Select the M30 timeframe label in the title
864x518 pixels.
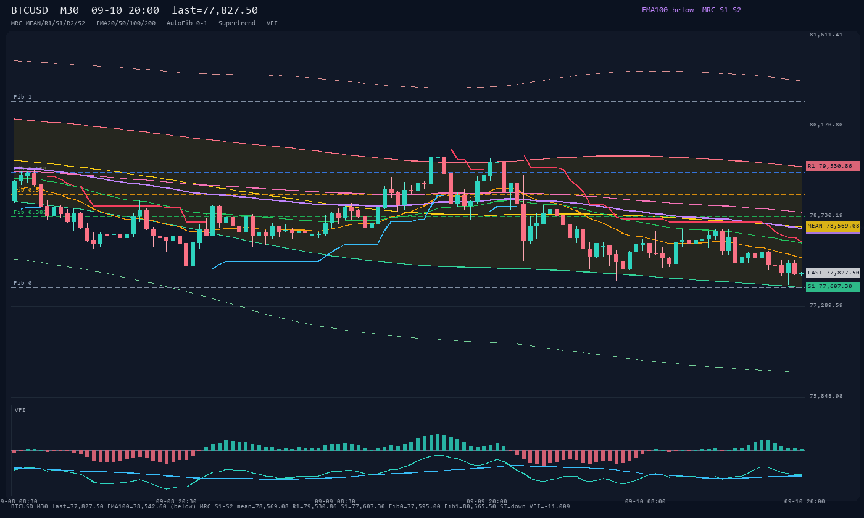70,10
